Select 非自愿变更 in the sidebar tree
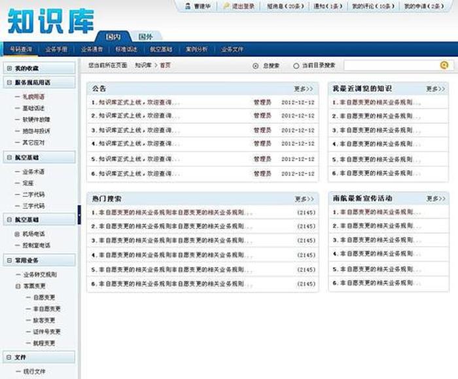Viewport: 458px width, 379px height. 46,309
